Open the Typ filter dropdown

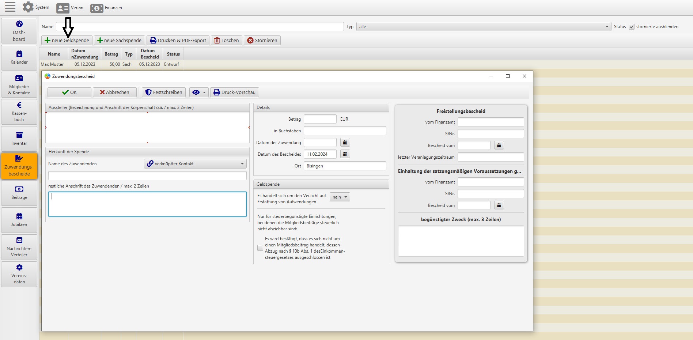click(x=484, y=27)
